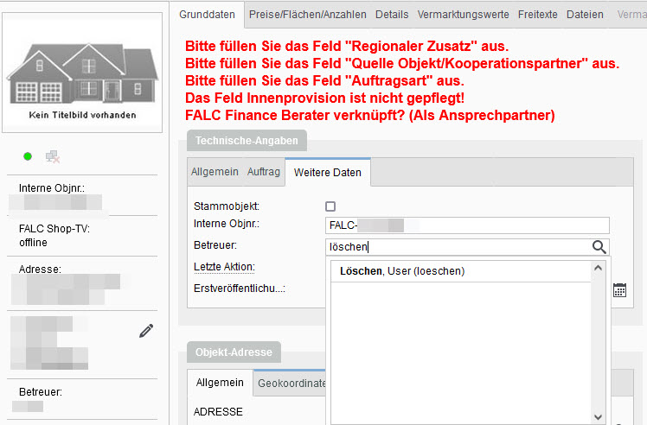This screenshot has height=425, width=647.
Task: Switch to the Dateien tab
Action: click(585, 15)
